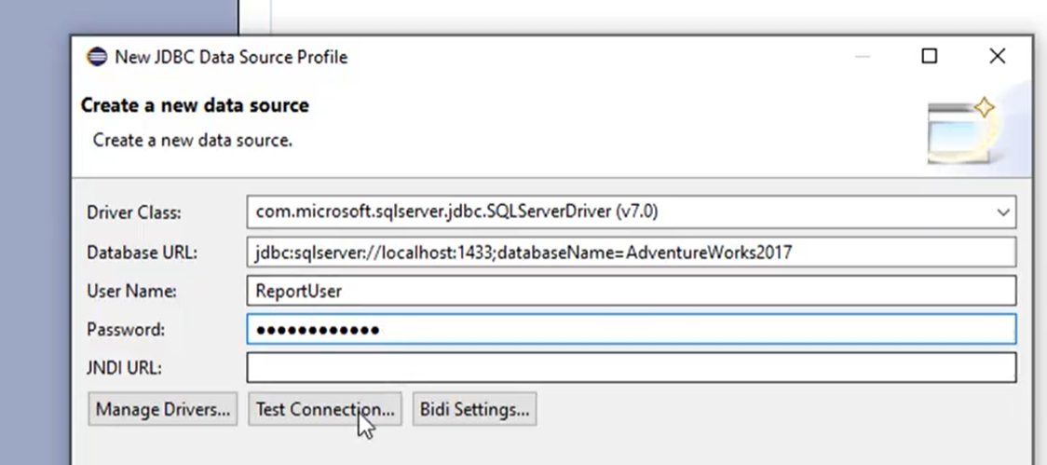Image resolution: width=1047 pixels, height=465 pixels.
Task: Click the empty JNDI URL field
Action: tap(631, 367)
